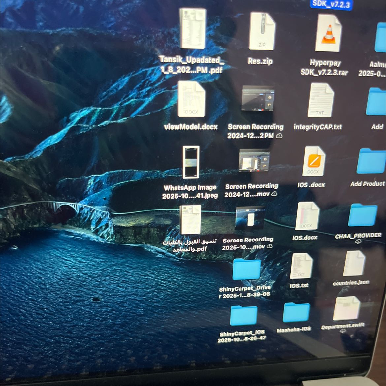The height and width of the screenshot is (386, 386).
Task: Click the Masheha-IOS folder
Action: [296, 312]
